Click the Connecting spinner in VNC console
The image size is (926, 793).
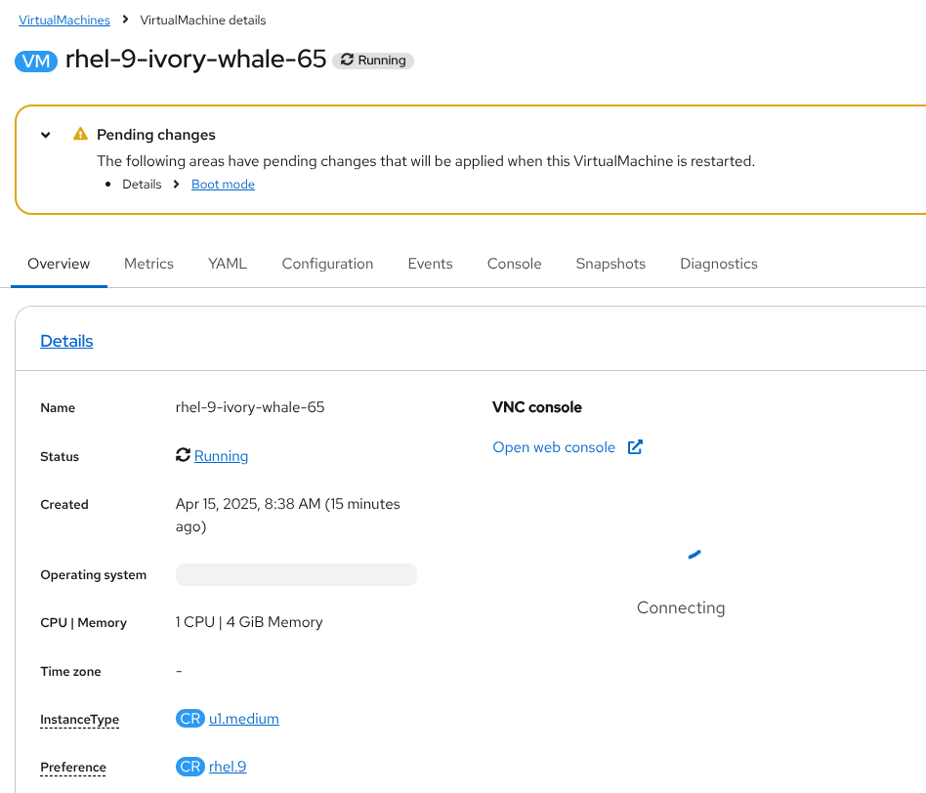coord(694,555)
